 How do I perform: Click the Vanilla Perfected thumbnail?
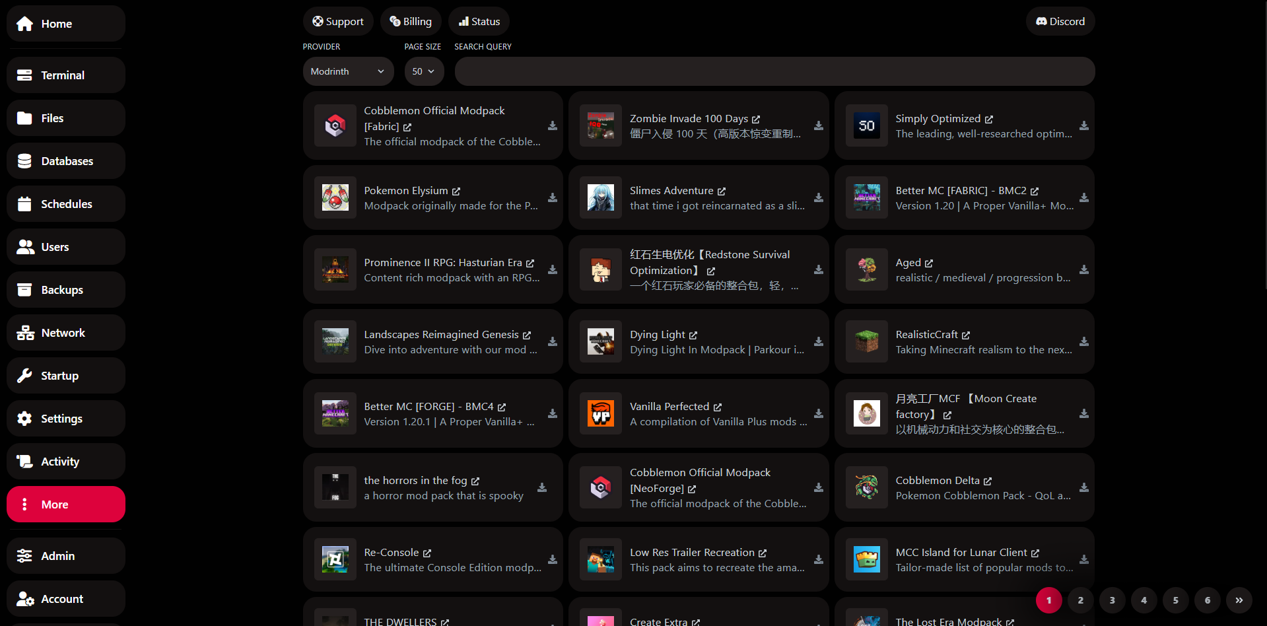click(601, 413)
